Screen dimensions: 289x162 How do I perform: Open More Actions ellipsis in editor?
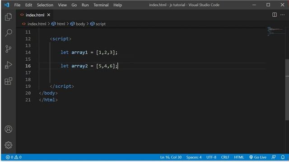283,15
